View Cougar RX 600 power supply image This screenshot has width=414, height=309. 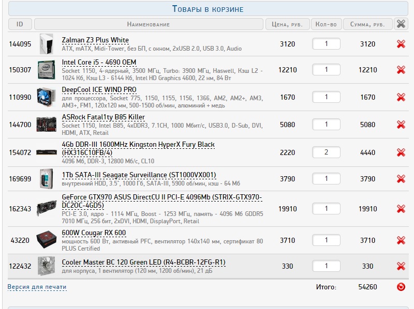(x=47, y=240)
